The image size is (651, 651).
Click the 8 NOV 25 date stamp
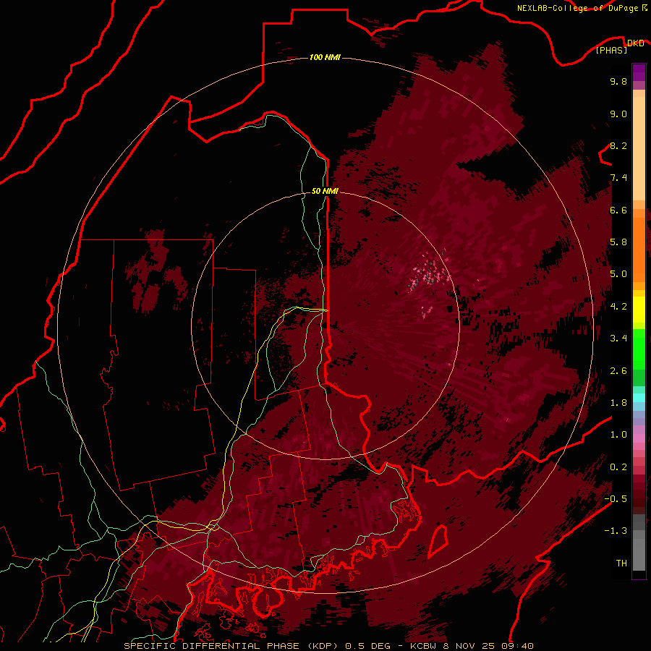(x=468, y=646)
